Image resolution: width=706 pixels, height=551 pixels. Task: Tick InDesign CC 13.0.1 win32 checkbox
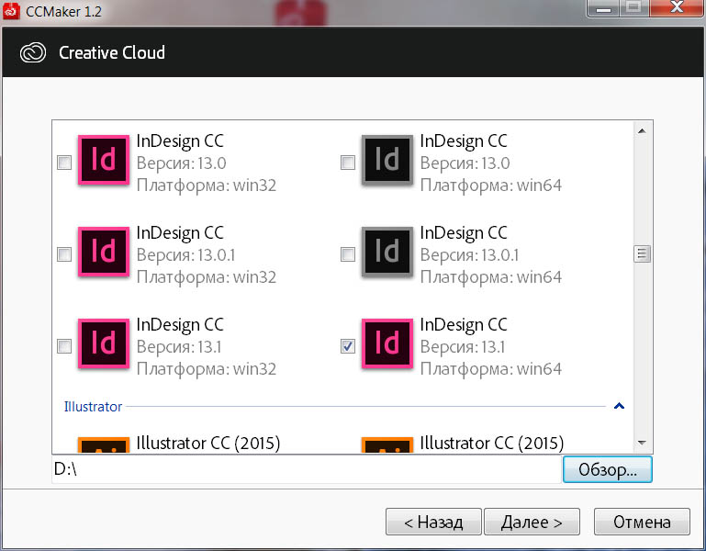[64, 254]
